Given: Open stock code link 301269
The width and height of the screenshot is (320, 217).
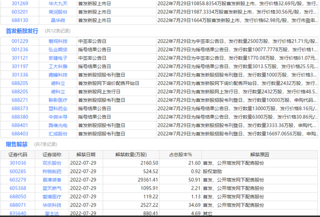Looking at the screenshot, I should point(20,4).
